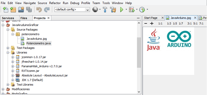Click the Potenciometro.java file icon
Viewport: 207px width, 95px height.
(x=23, y=43)
